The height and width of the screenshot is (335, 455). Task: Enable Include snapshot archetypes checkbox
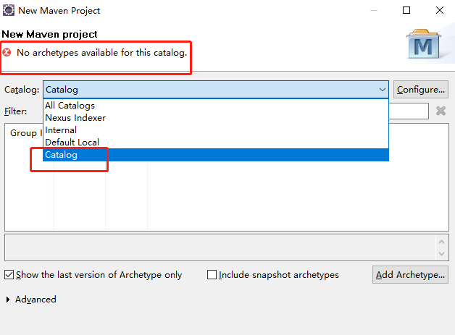tap(212, 275)
